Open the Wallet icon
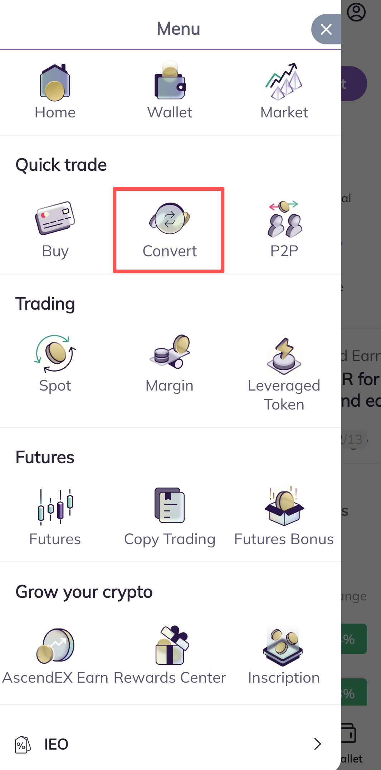Screen dimensions: 381x770 click(170, 82)
